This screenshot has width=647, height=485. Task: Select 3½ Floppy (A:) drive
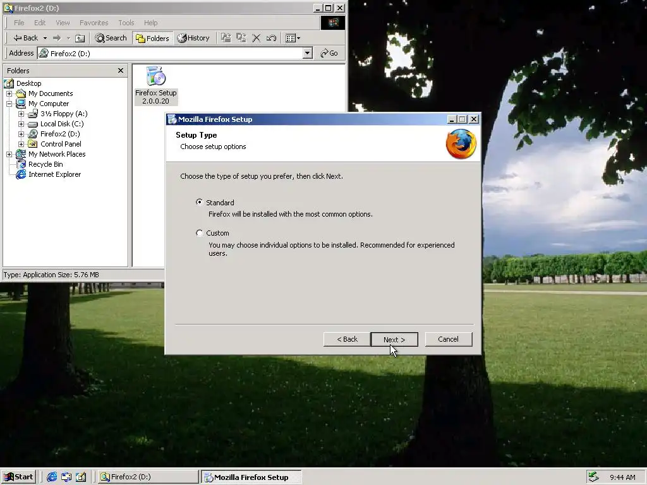coord(64,114)
